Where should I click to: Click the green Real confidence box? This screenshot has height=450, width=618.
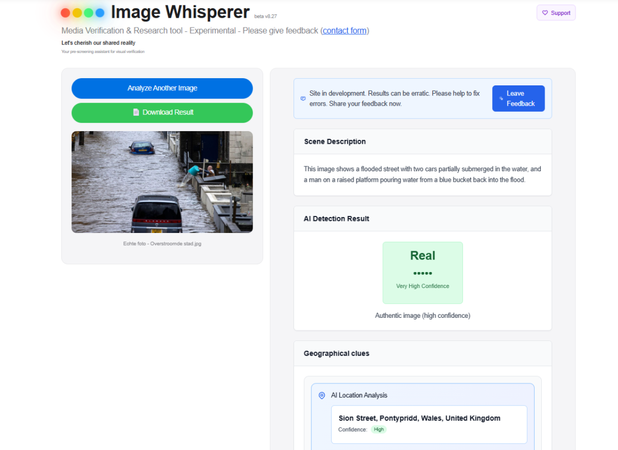[423, 272]
